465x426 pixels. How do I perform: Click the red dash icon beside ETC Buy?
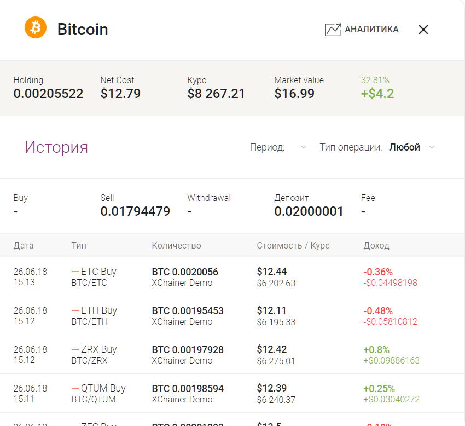point(75,272)
